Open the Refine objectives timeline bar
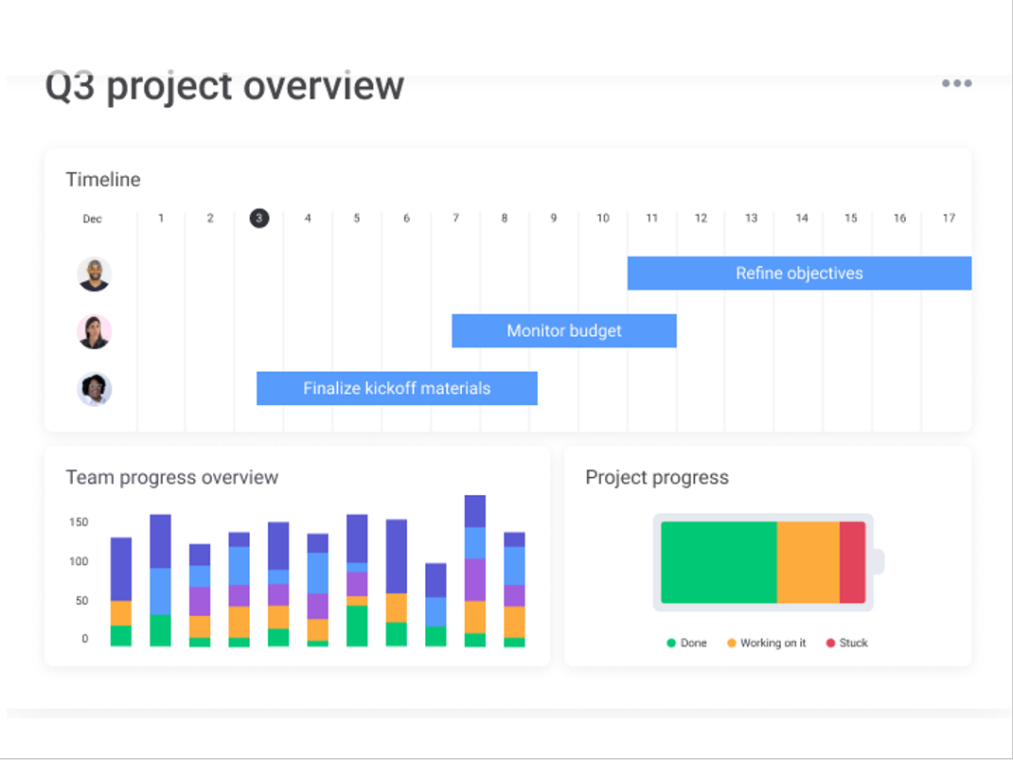The image size is (1013, 760). coord(799,274)
